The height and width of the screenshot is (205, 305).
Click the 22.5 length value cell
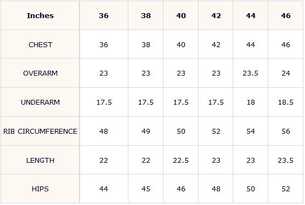(180, 160)
